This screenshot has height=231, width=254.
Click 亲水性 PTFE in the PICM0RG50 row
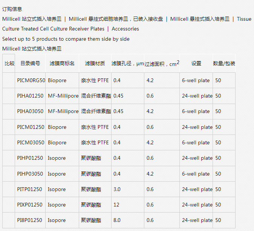point(95,80)
